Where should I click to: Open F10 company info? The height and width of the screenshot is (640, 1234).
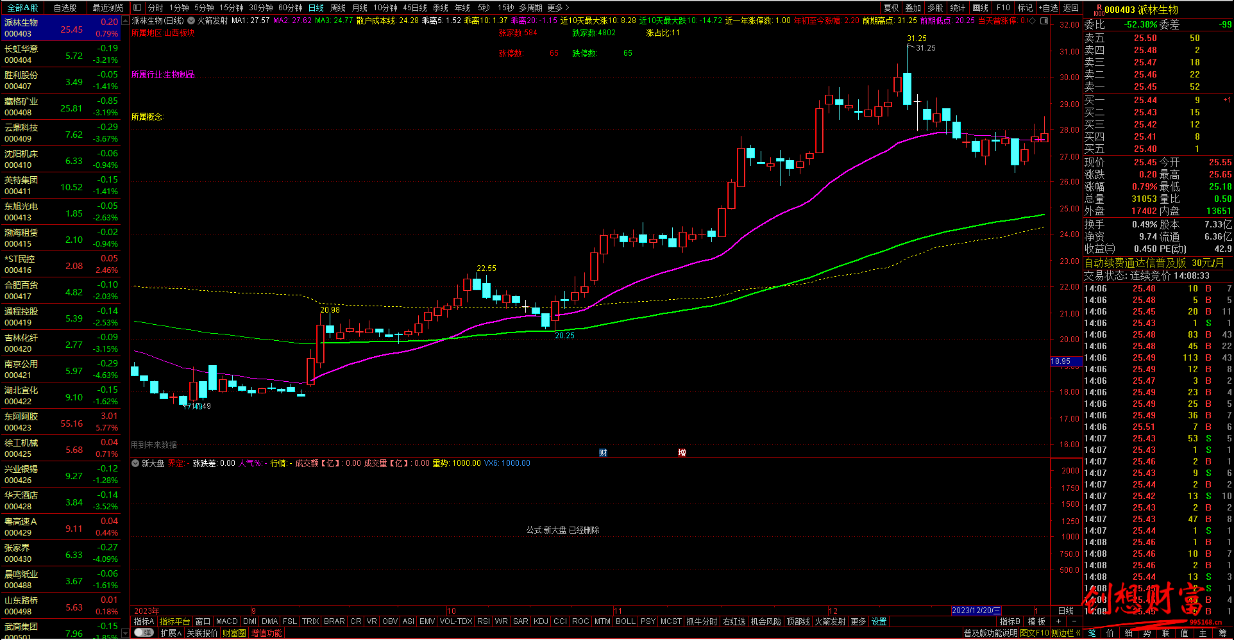[x=1003, y=8]
